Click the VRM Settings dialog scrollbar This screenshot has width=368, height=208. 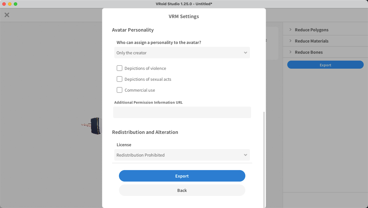point(264,158)
